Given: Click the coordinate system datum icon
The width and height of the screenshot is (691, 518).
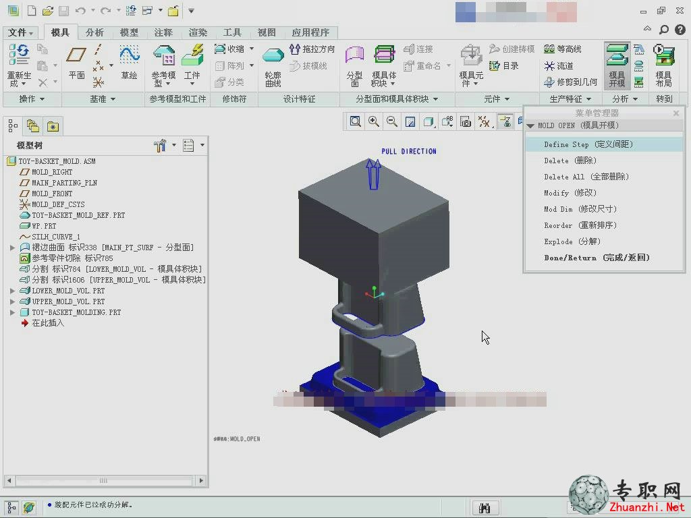Looking at the screenshot, I should click(99, 82).
